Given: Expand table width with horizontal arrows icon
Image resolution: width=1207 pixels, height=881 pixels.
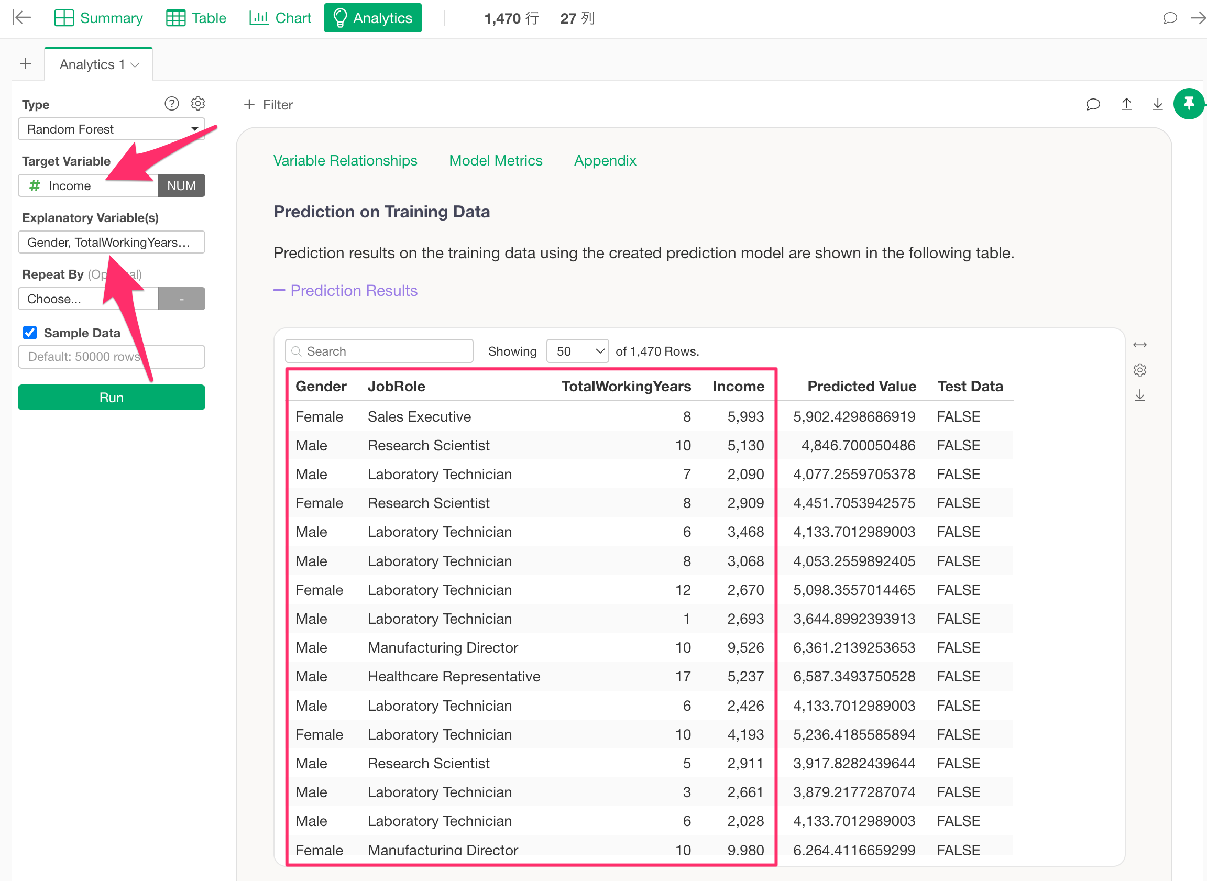Looking at the screenshot, I should pos(1139,345).
